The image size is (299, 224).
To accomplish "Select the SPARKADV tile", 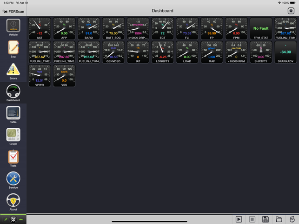I will coord(286,52).
